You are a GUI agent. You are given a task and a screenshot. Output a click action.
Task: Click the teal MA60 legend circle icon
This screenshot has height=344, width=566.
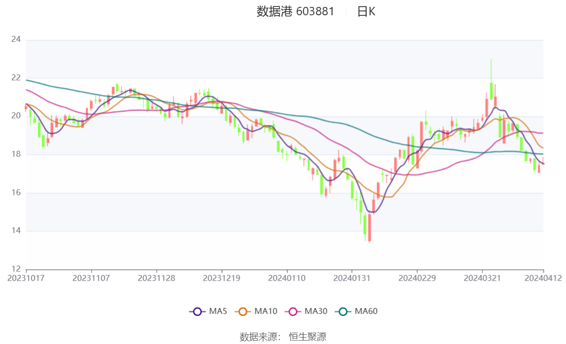click(343, 312)
